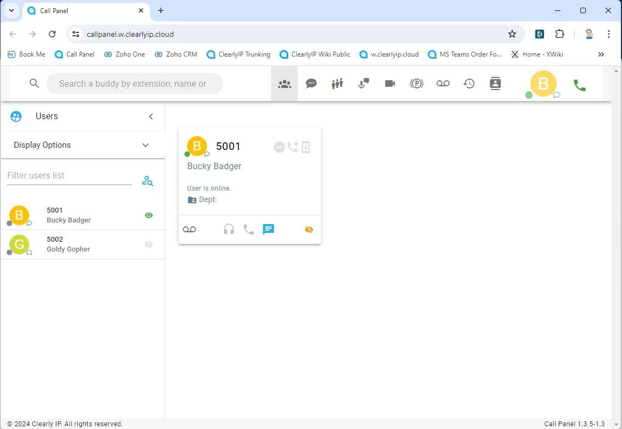Open the Parking lot (P) icon
Image resolution: width=622 pixels, height=429 pixels.
[417, 83]
